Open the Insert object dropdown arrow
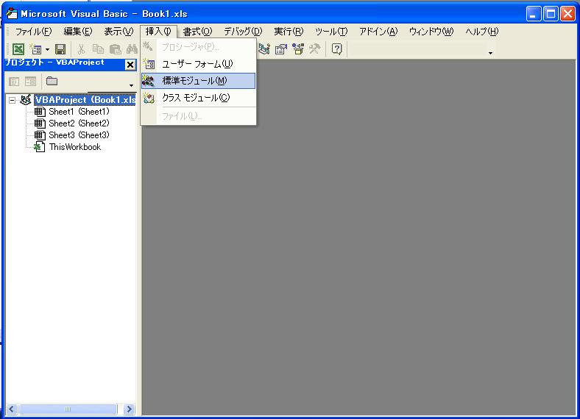 (47, 49)
